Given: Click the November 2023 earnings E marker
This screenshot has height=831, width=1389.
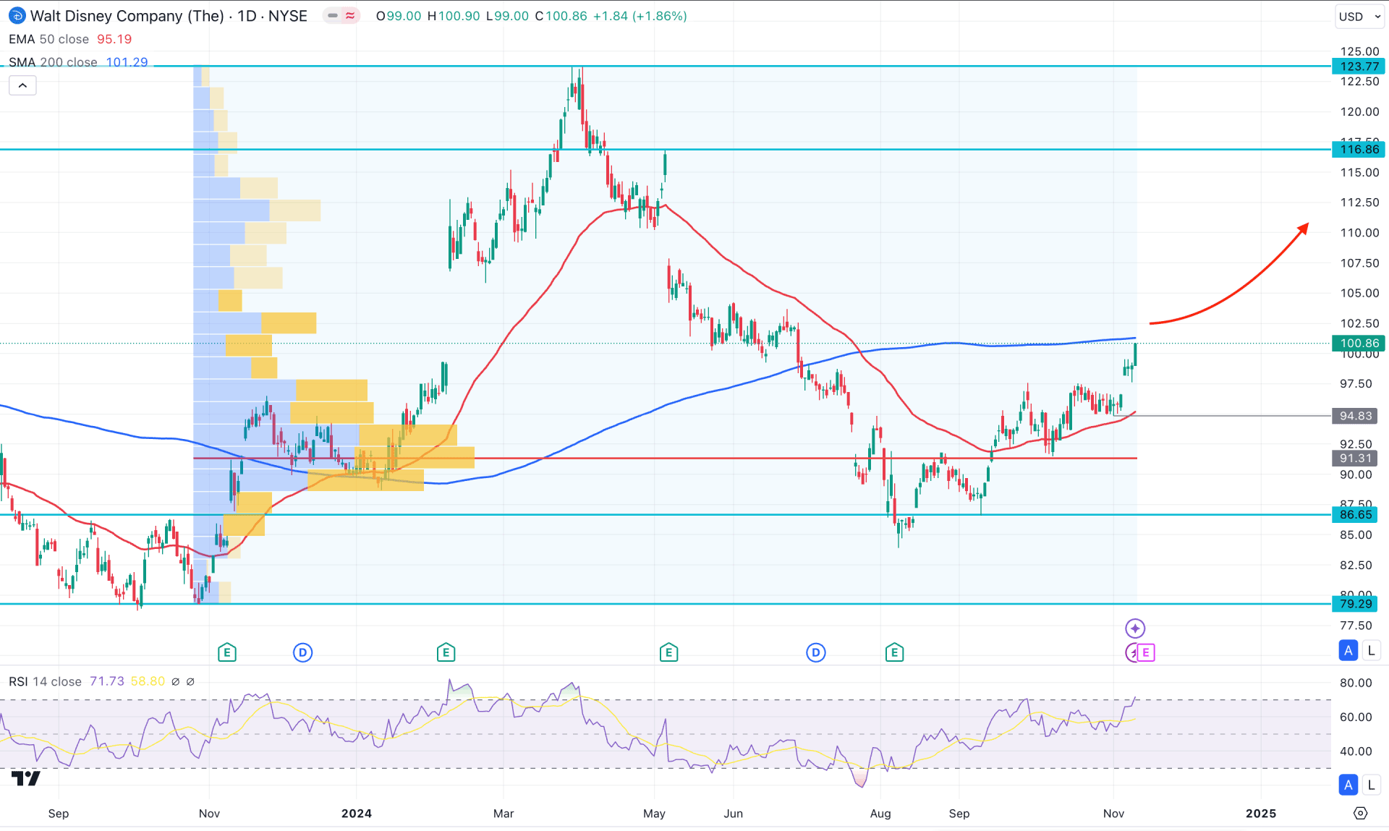Looking at the screenshot, I should pyautogui.click(x=227, y=652).
